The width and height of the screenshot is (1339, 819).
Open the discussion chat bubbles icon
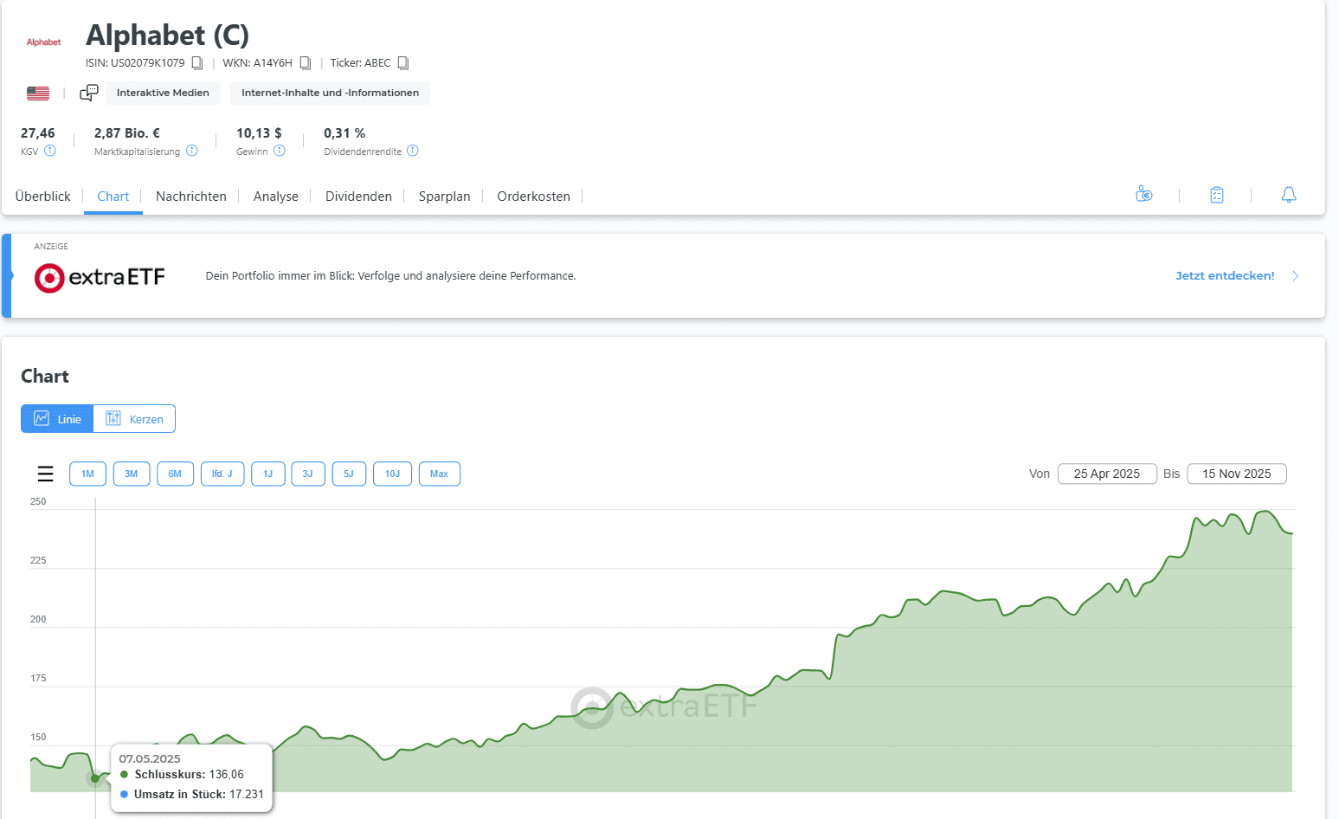click(89, 93)
